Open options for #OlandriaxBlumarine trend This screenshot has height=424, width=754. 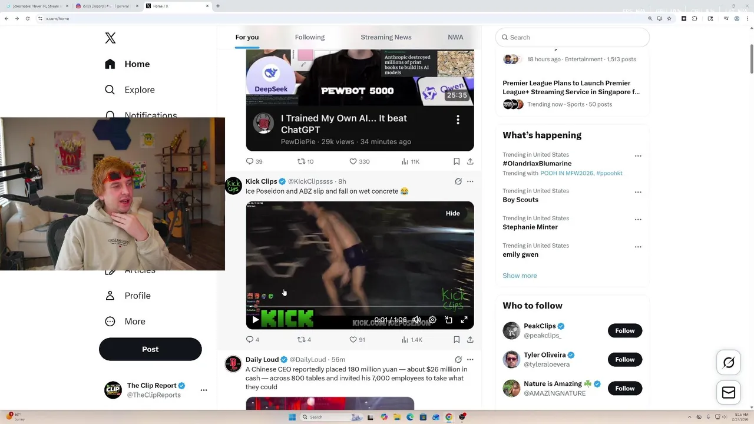point(638,156)
